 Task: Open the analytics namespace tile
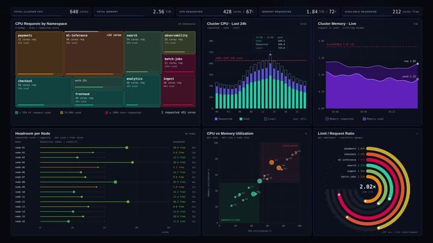143,90
